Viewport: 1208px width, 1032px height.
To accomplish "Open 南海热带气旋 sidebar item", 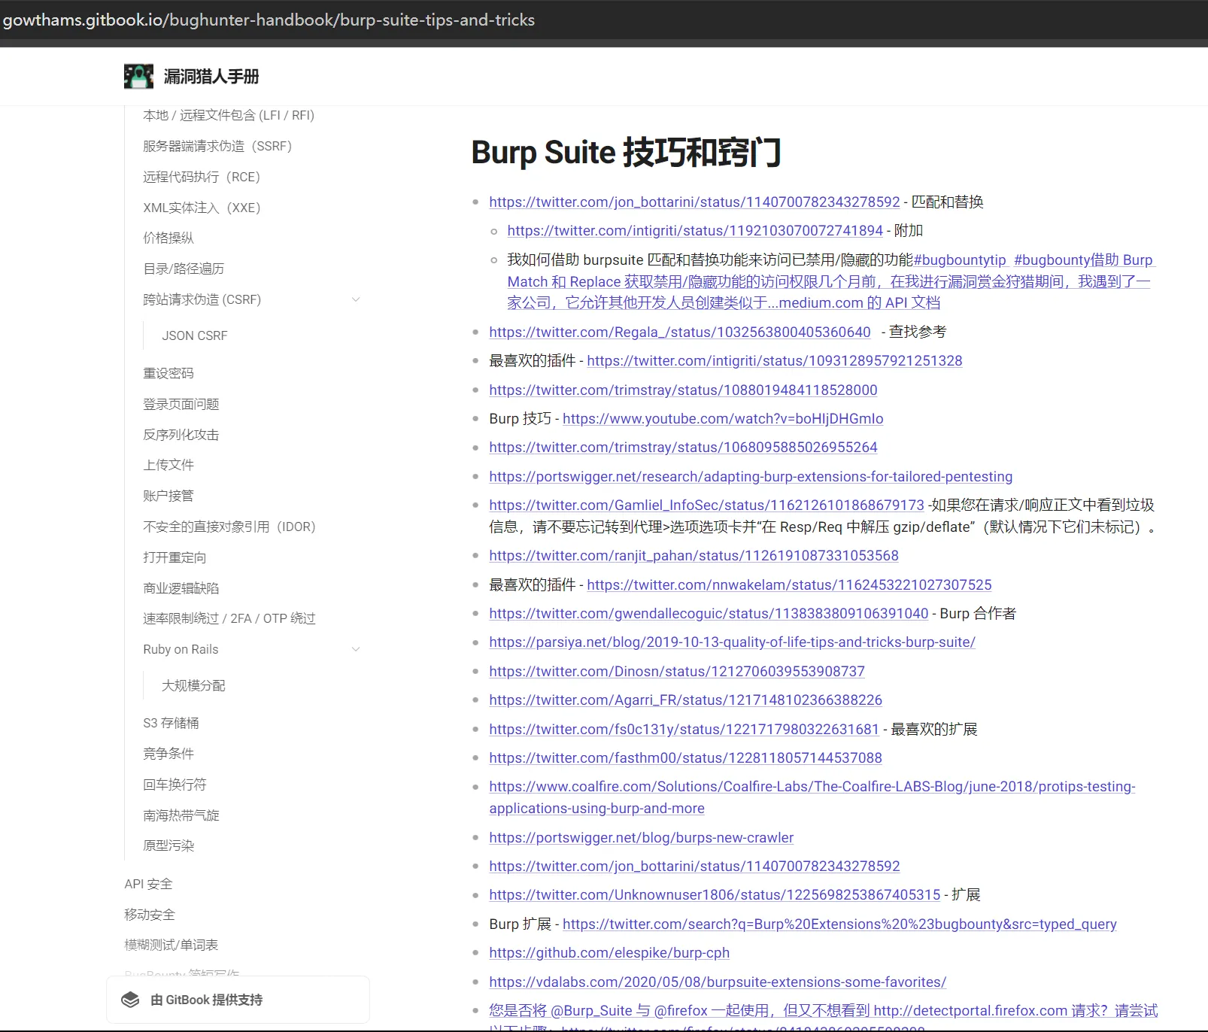I will 181,815.
